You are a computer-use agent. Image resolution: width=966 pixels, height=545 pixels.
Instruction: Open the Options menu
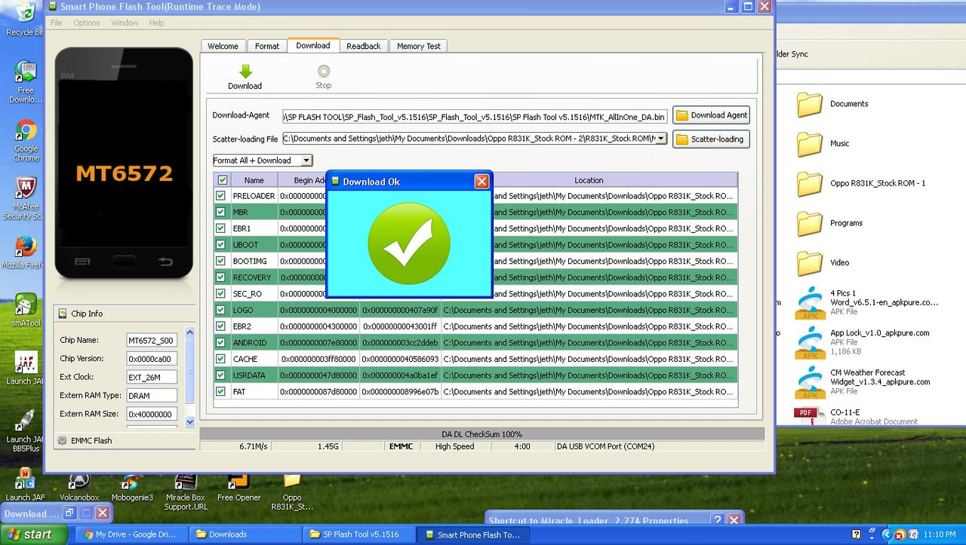point(86,23)
